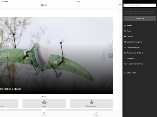
Task: Click the three-dot multitasking indicator at top
Action: click(78, 1)
